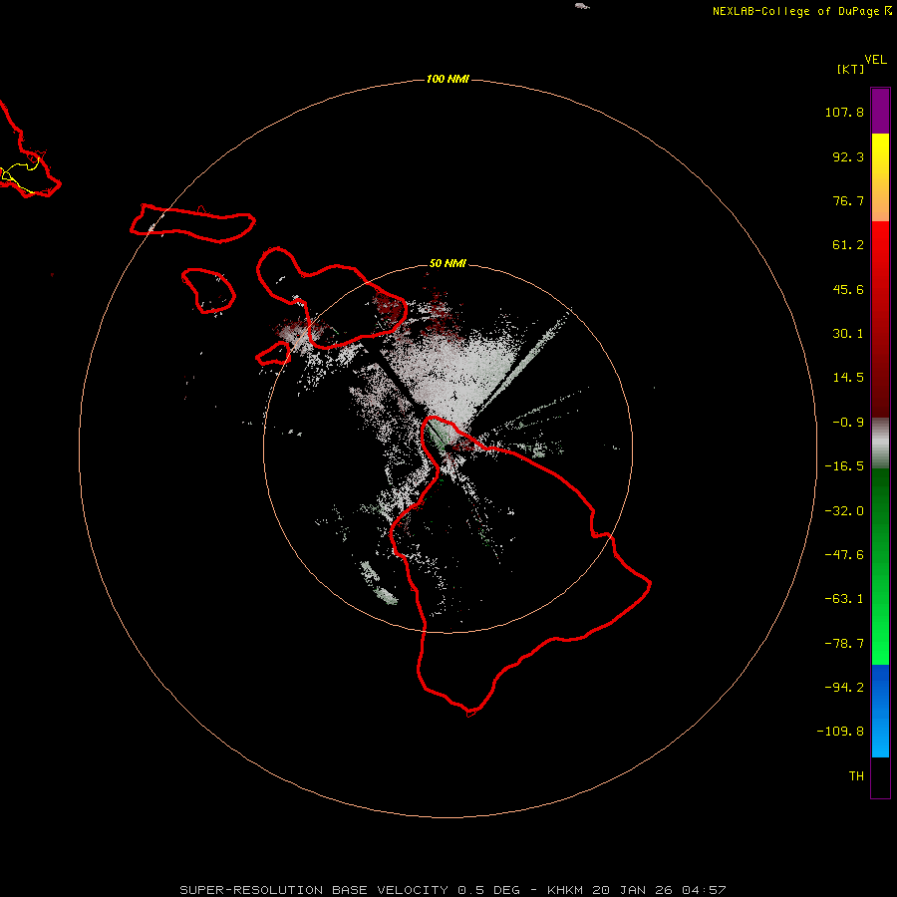The height and width of the screenshot is (897, 897).
Task: Click the -63.1 velocity scale value
Action: [x=844, y=599]
